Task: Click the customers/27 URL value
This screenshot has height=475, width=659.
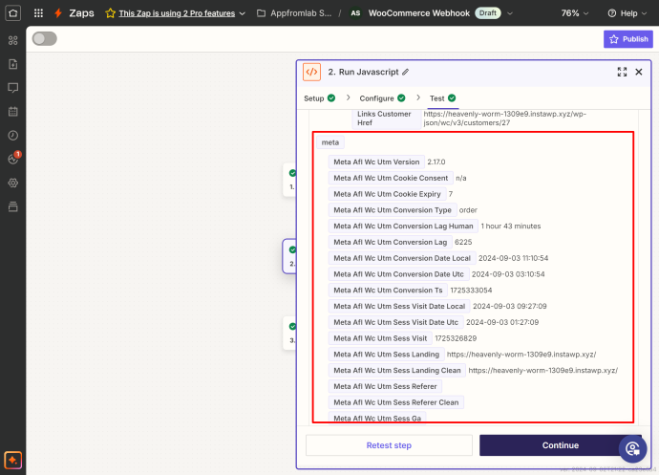Action: (504, 119)
